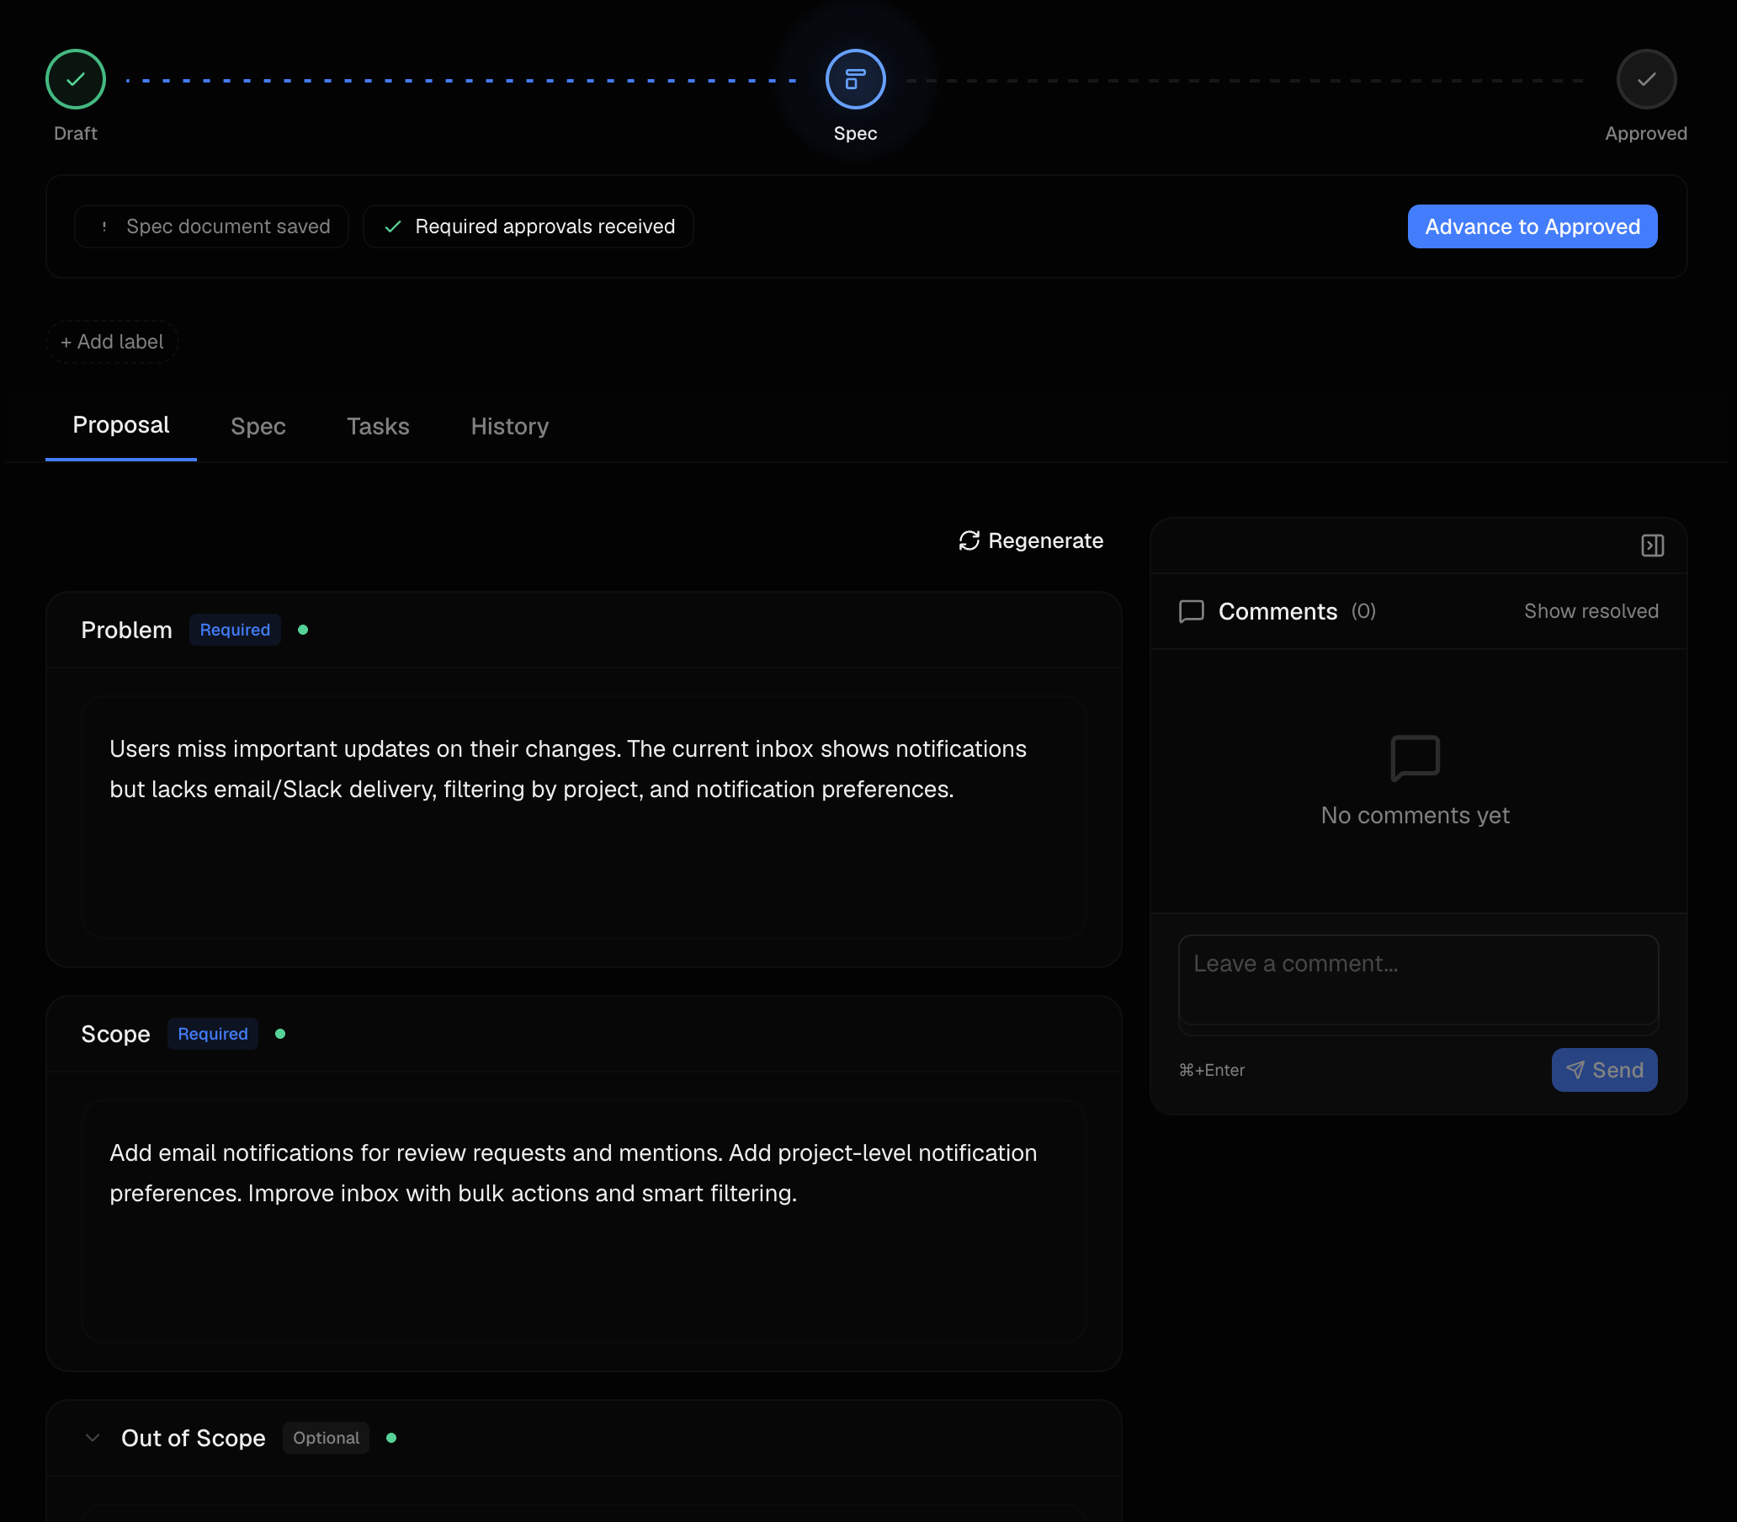Collapse the Out of Scope section chevron

tap(93, 1439)
